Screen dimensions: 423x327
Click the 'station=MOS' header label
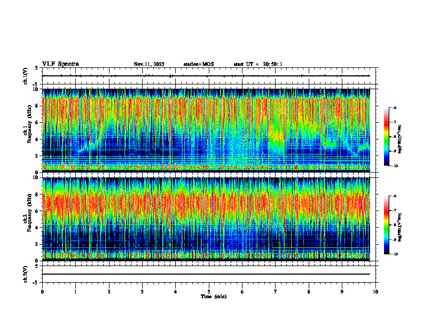pyautogui.click(x=199, y=64)
